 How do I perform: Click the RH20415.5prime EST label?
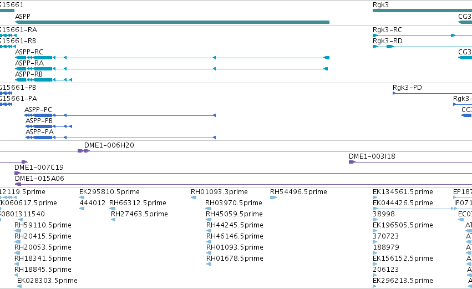click(x=43, y=237)
